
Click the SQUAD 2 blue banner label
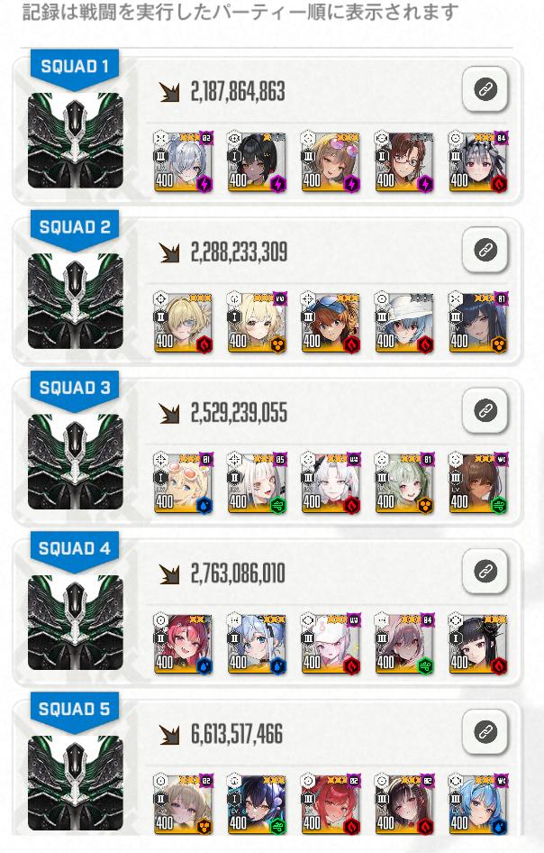(x=75, y=228)
